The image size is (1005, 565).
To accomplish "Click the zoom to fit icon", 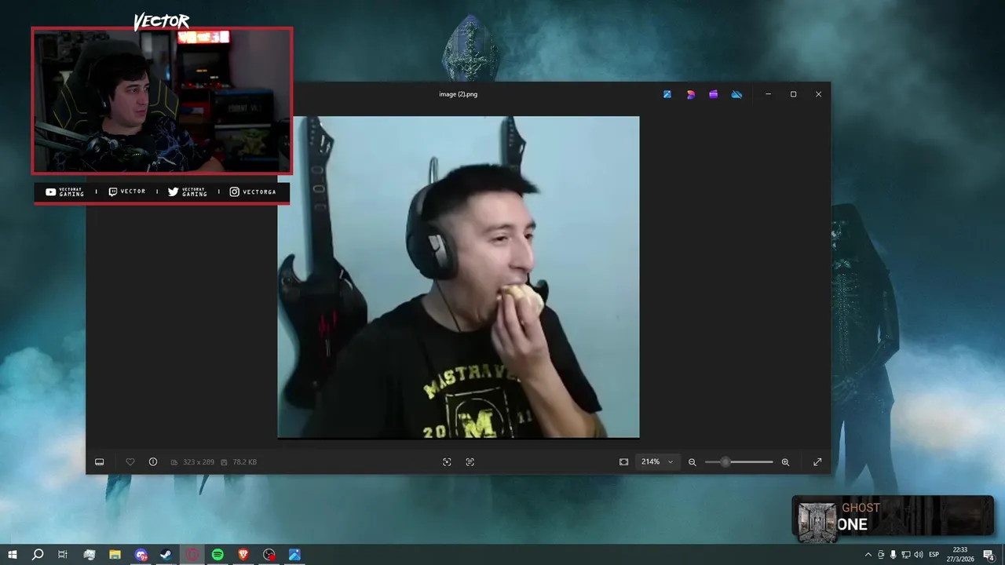I will coord(623,462).
